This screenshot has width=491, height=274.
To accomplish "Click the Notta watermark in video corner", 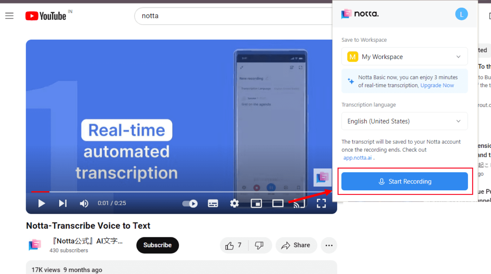I will pyautogui.click(x=322, y=177).
